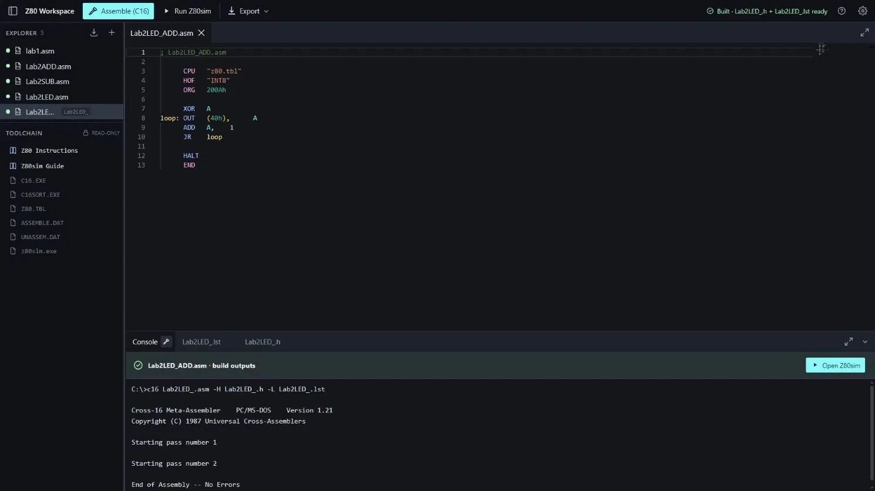Click editor minimap toggle icon
875x491 pixels.
tap(821, 49)
